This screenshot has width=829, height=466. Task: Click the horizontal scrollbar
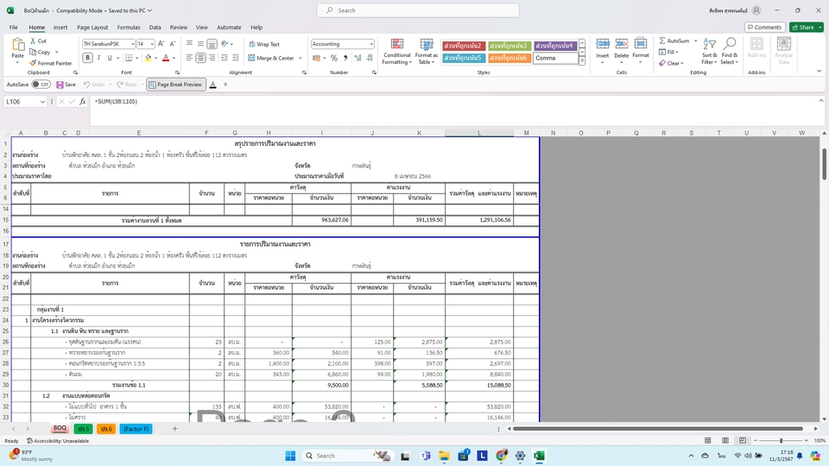coord(658,429)
